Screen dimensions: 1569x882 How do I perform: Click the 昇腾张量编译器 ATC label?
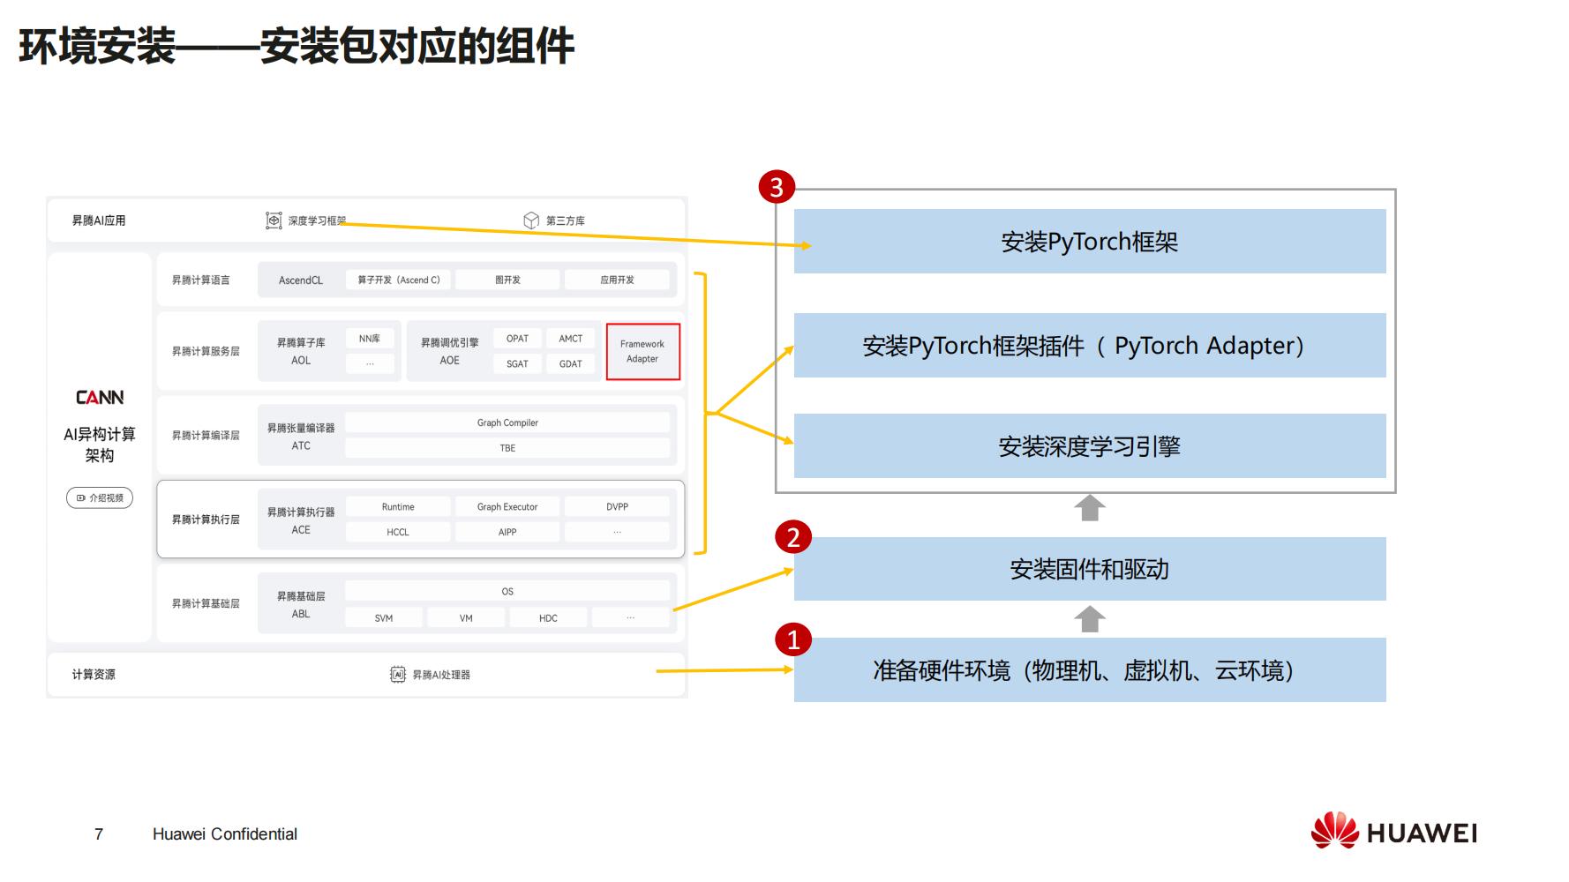click(x=301, y=436)
